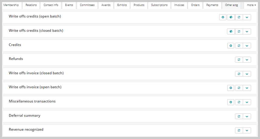
Task: Add new write offs credits (open batch) record
Action: point(223,17)
